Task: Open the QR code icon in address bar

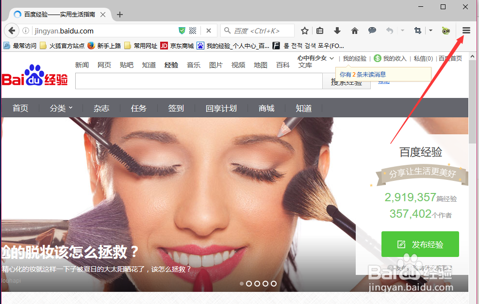Action: coord(193,31)
